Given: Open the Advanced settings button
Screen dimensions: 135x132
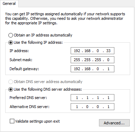Looking at the screenshot, I should click(114, 123).
